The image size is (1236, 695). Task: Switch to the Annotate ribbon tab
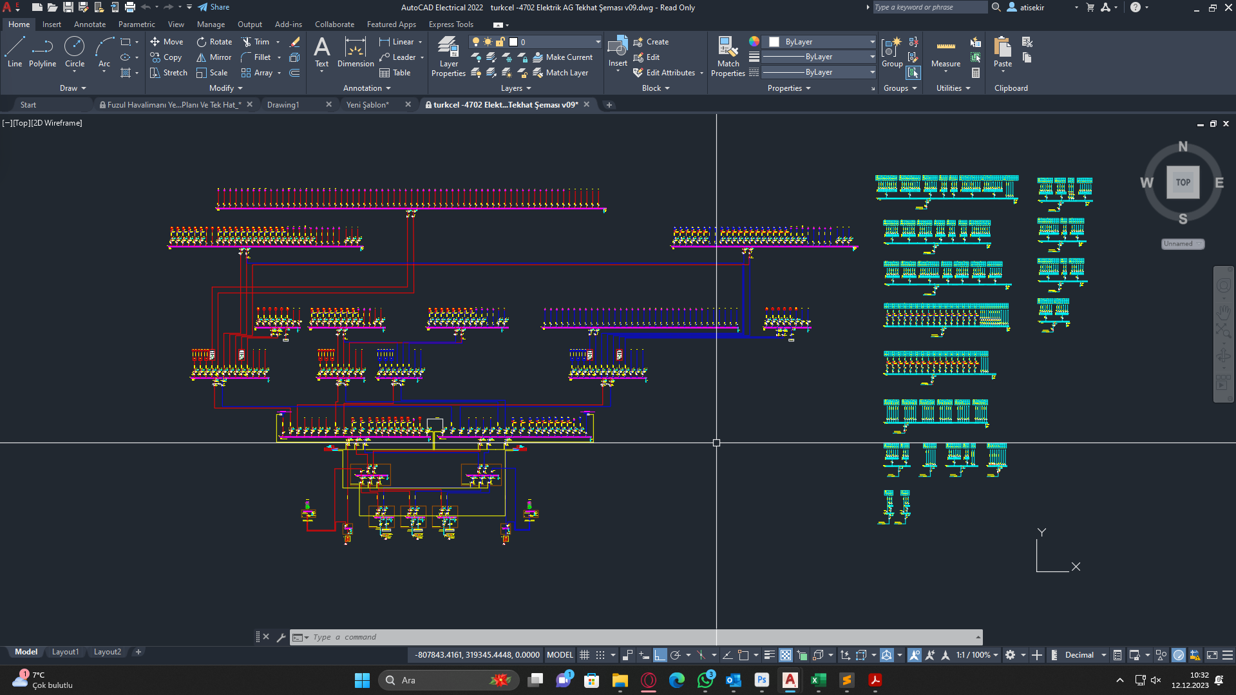[90, 24]
